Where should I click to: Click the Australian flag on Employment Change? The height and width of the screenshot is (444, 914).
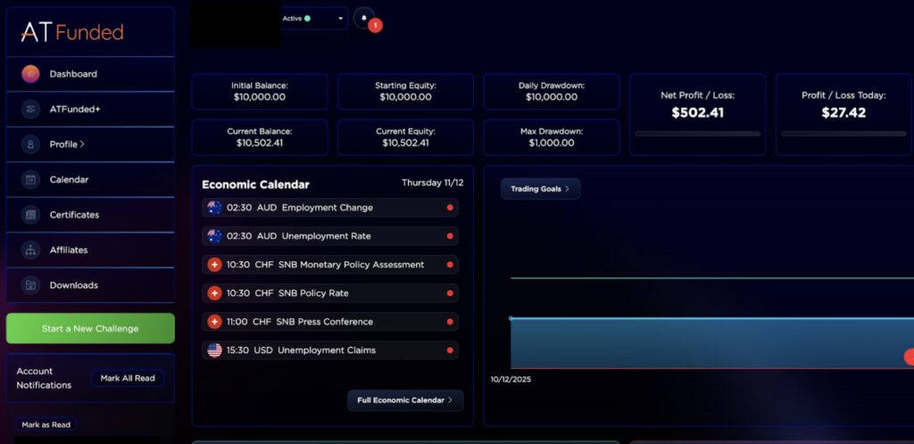click(x=214, y=208)
